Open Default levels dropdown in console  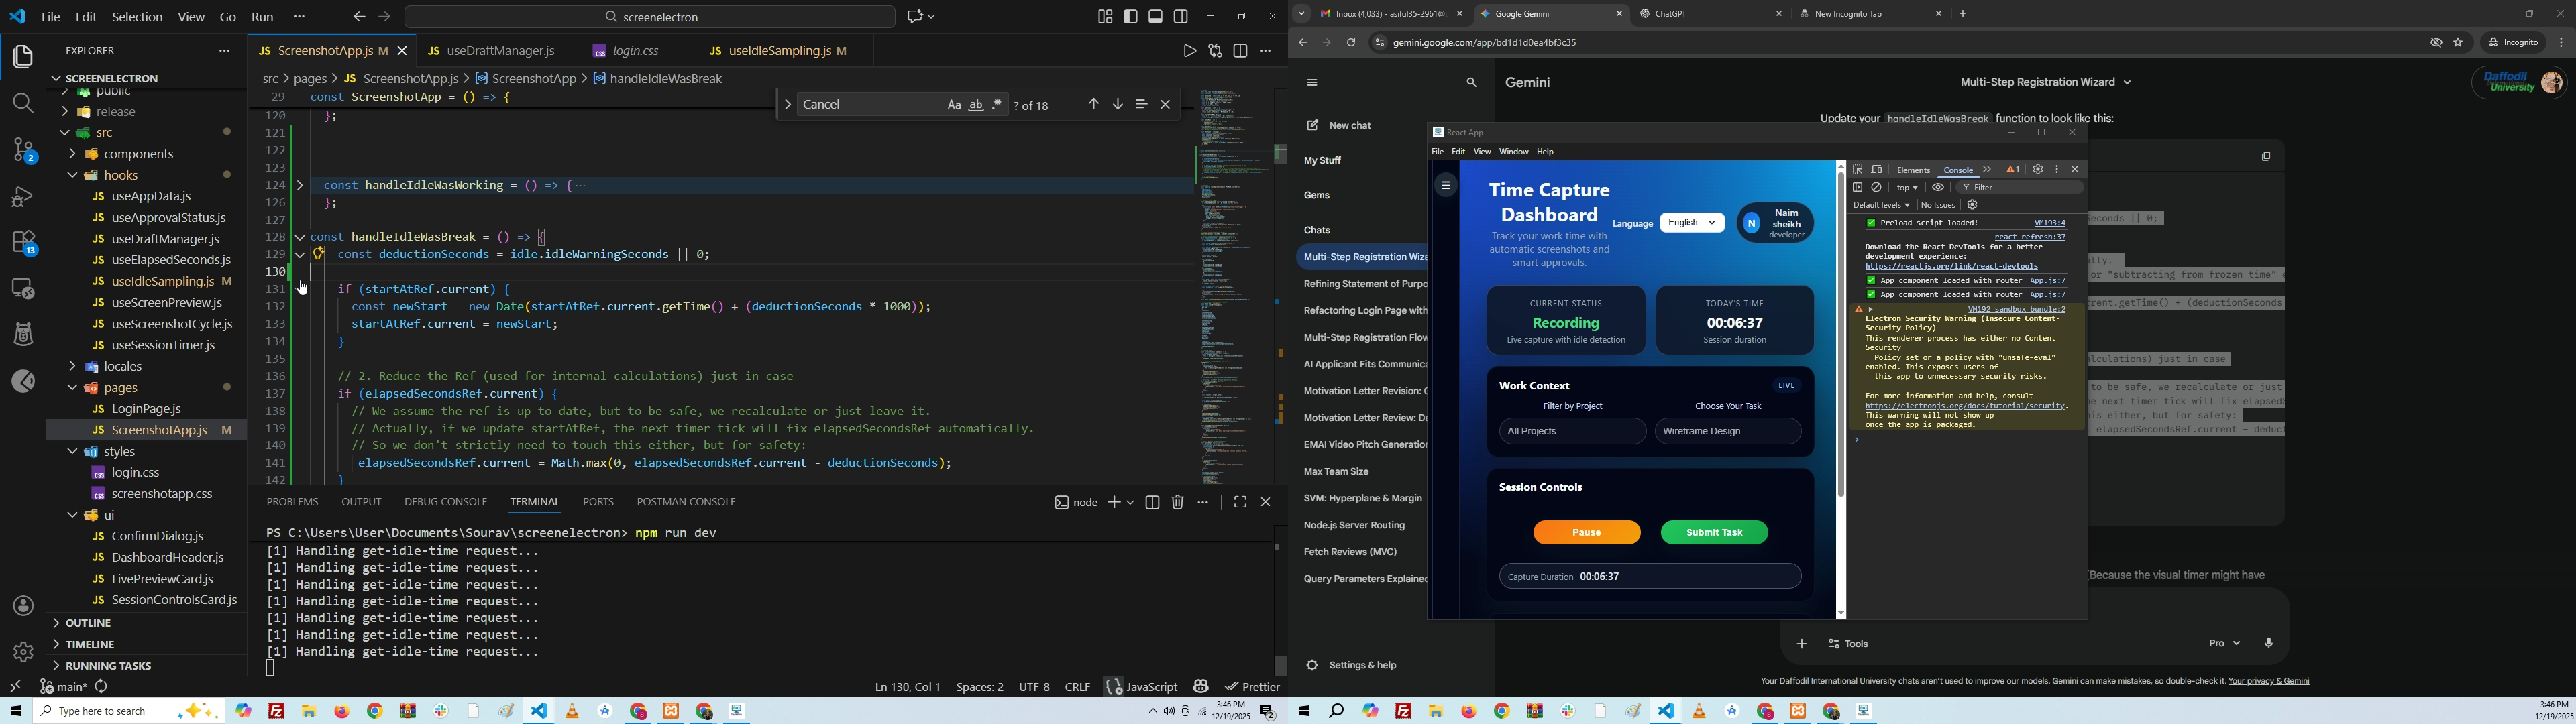coord(1881,205)
